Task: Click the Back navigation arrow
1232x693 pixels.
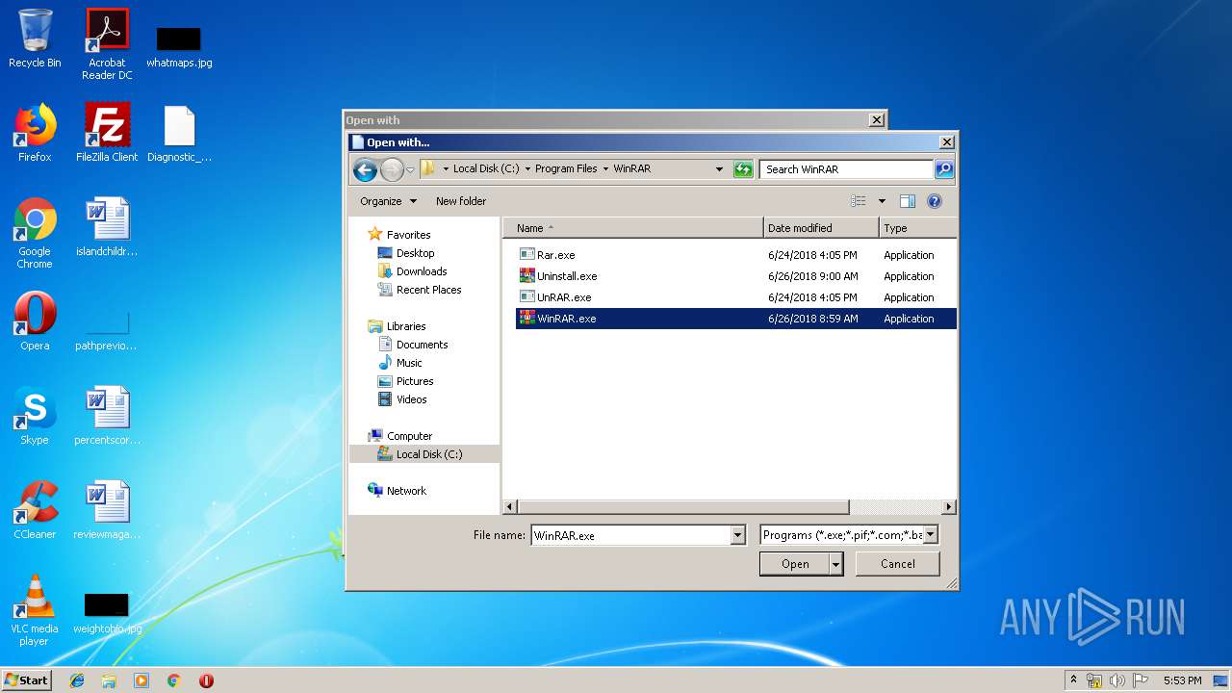Action: pyautogui.click(x=365, y=169)
